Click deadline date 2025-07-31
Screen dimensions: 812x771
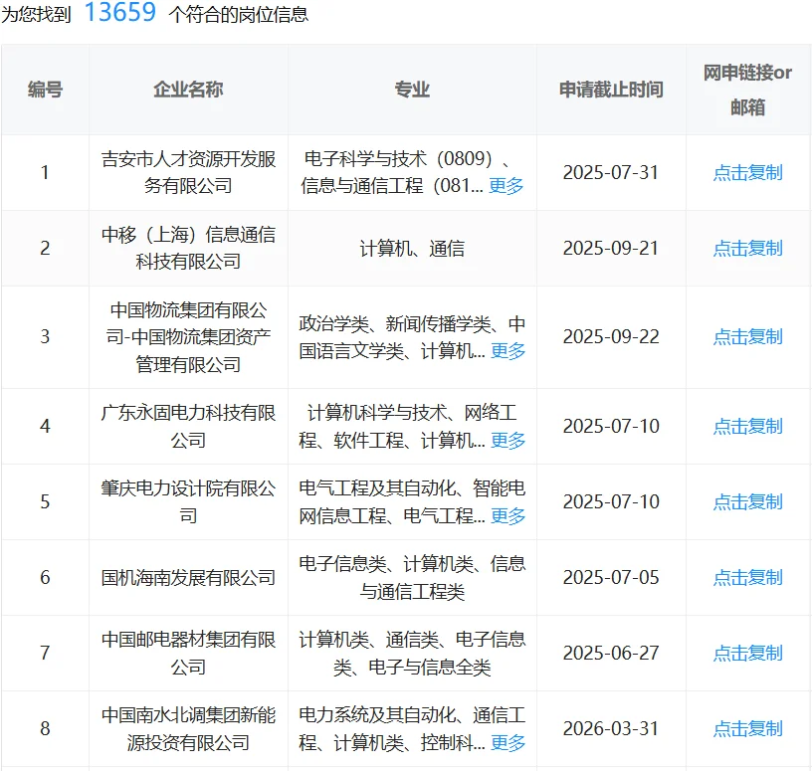611,172
